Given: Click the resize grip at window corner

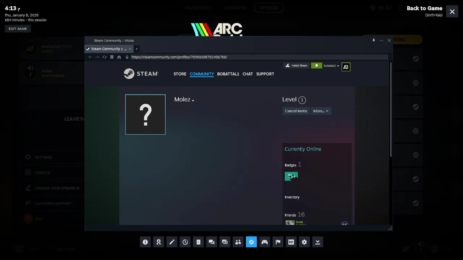Looking at the screenshot, I should pos(390,228).
